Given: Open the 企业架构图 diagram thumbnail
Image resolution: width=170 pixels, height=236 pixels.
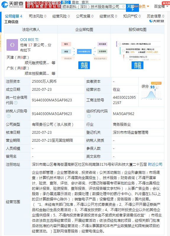Looking at the screenshot, I should coord(84,51).
